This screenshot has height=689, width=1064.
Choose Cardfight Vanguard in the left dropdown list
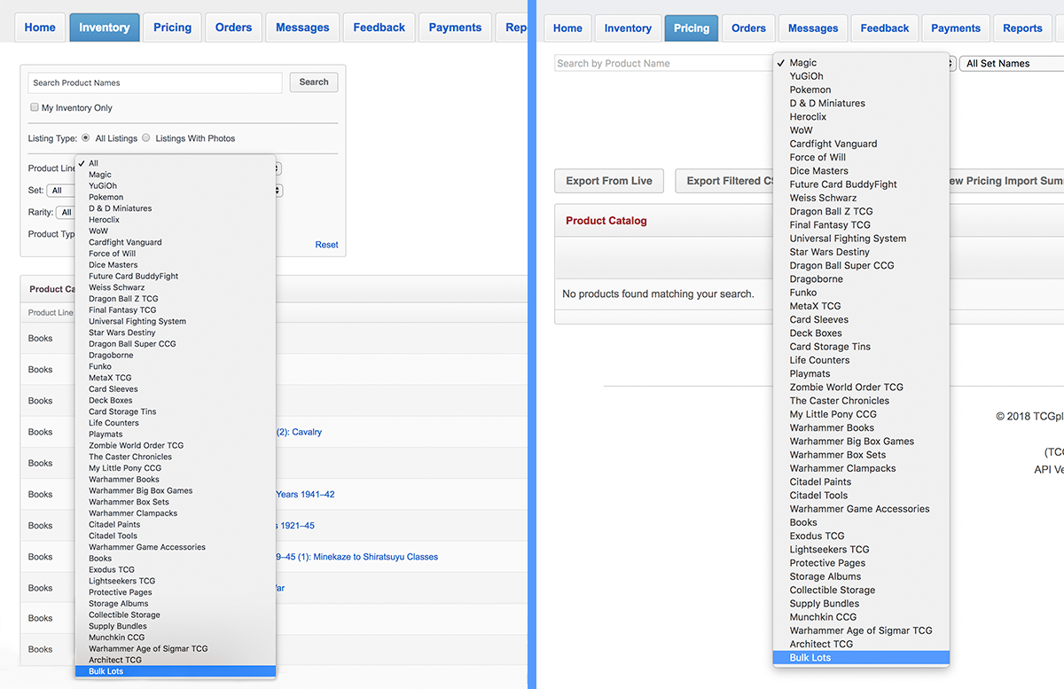tap(176, 242)
